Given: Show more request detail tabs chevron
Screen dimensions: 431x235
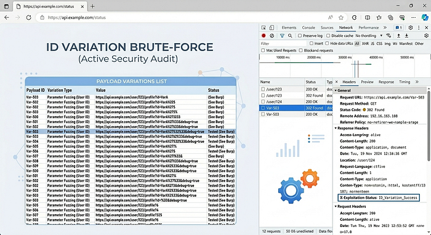Looking at the screenshot, I should (417, 82).
